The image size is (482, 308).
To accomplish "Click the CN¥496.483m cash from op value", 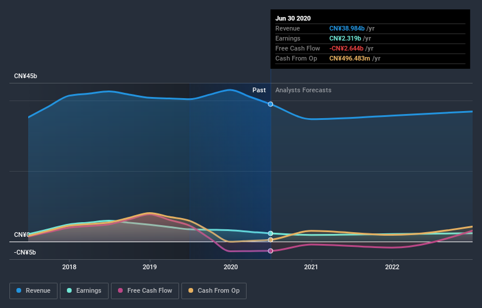I will (x=349, y=58).
